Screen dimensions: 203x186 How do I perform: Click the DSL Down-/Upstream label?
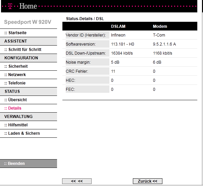[86, 53]
